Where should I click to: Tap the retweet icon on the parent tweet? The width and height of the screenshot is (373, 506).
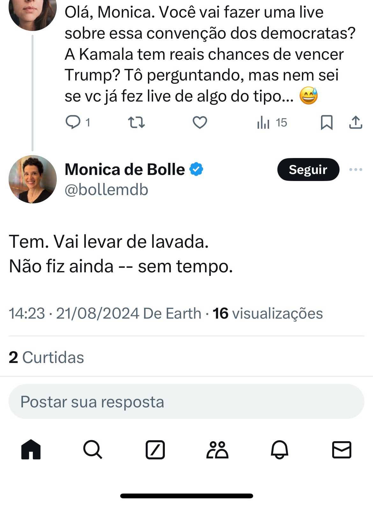coord(136,122)
